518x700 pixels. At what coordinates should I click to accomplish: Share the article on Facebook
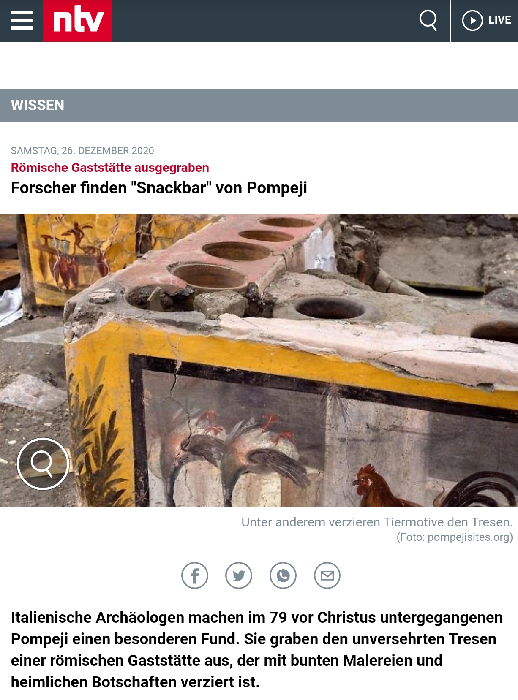[195, 575]
